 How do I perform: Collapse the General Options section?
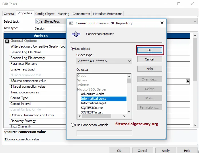(7, 41)
